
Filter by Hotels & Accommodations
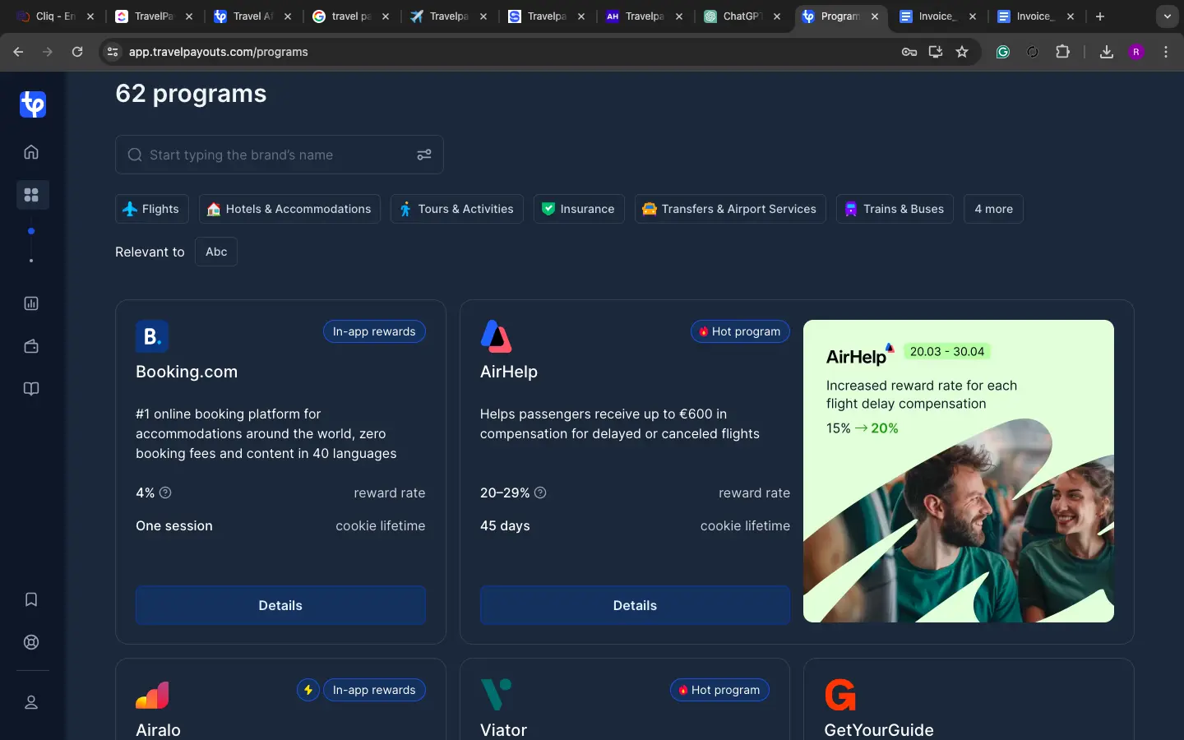(x=289, y=209)
